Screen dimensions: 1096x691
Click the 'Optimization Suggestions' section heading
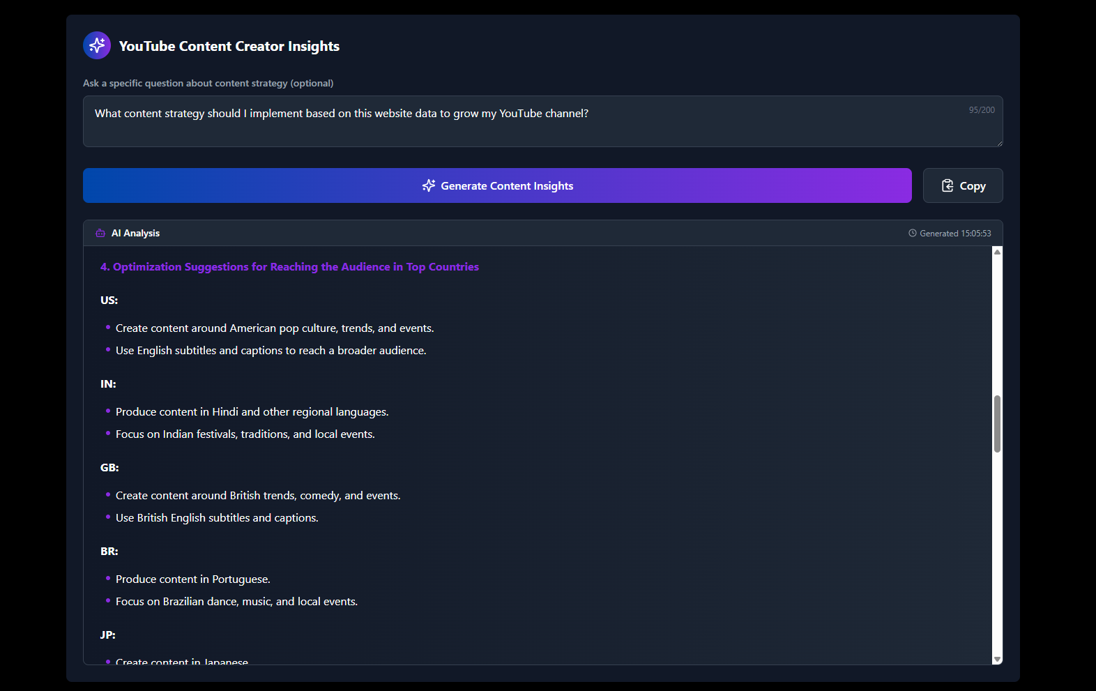pos(289,266)
